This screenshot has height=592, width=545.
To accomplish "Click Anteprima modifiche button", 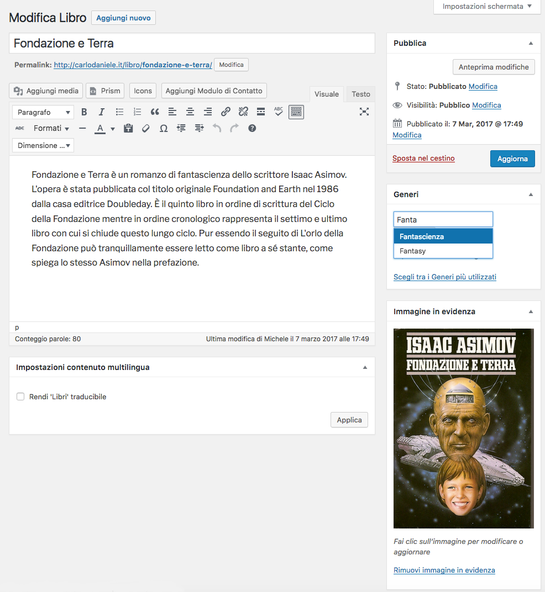I will (x=494, y=67).
